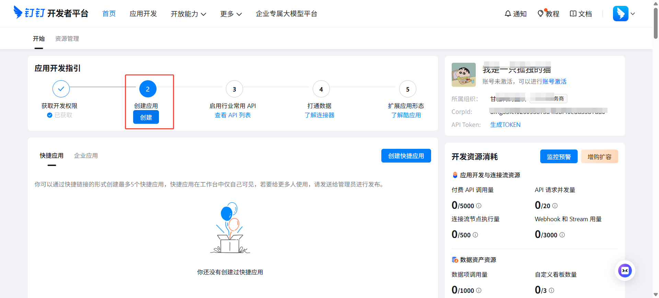Expand the 开放能力 dropdown menu
Screen dimensions: 659x298
click(x=188, y=14)
